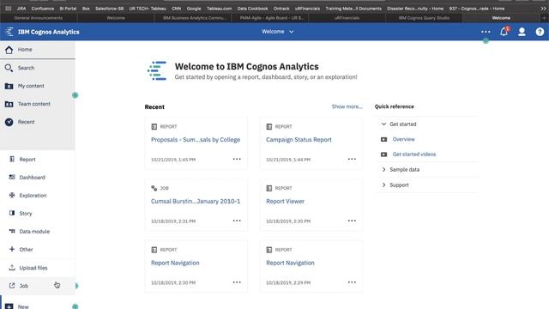Expand the Sample data section

pyautogui.click(x=383, y=170)
